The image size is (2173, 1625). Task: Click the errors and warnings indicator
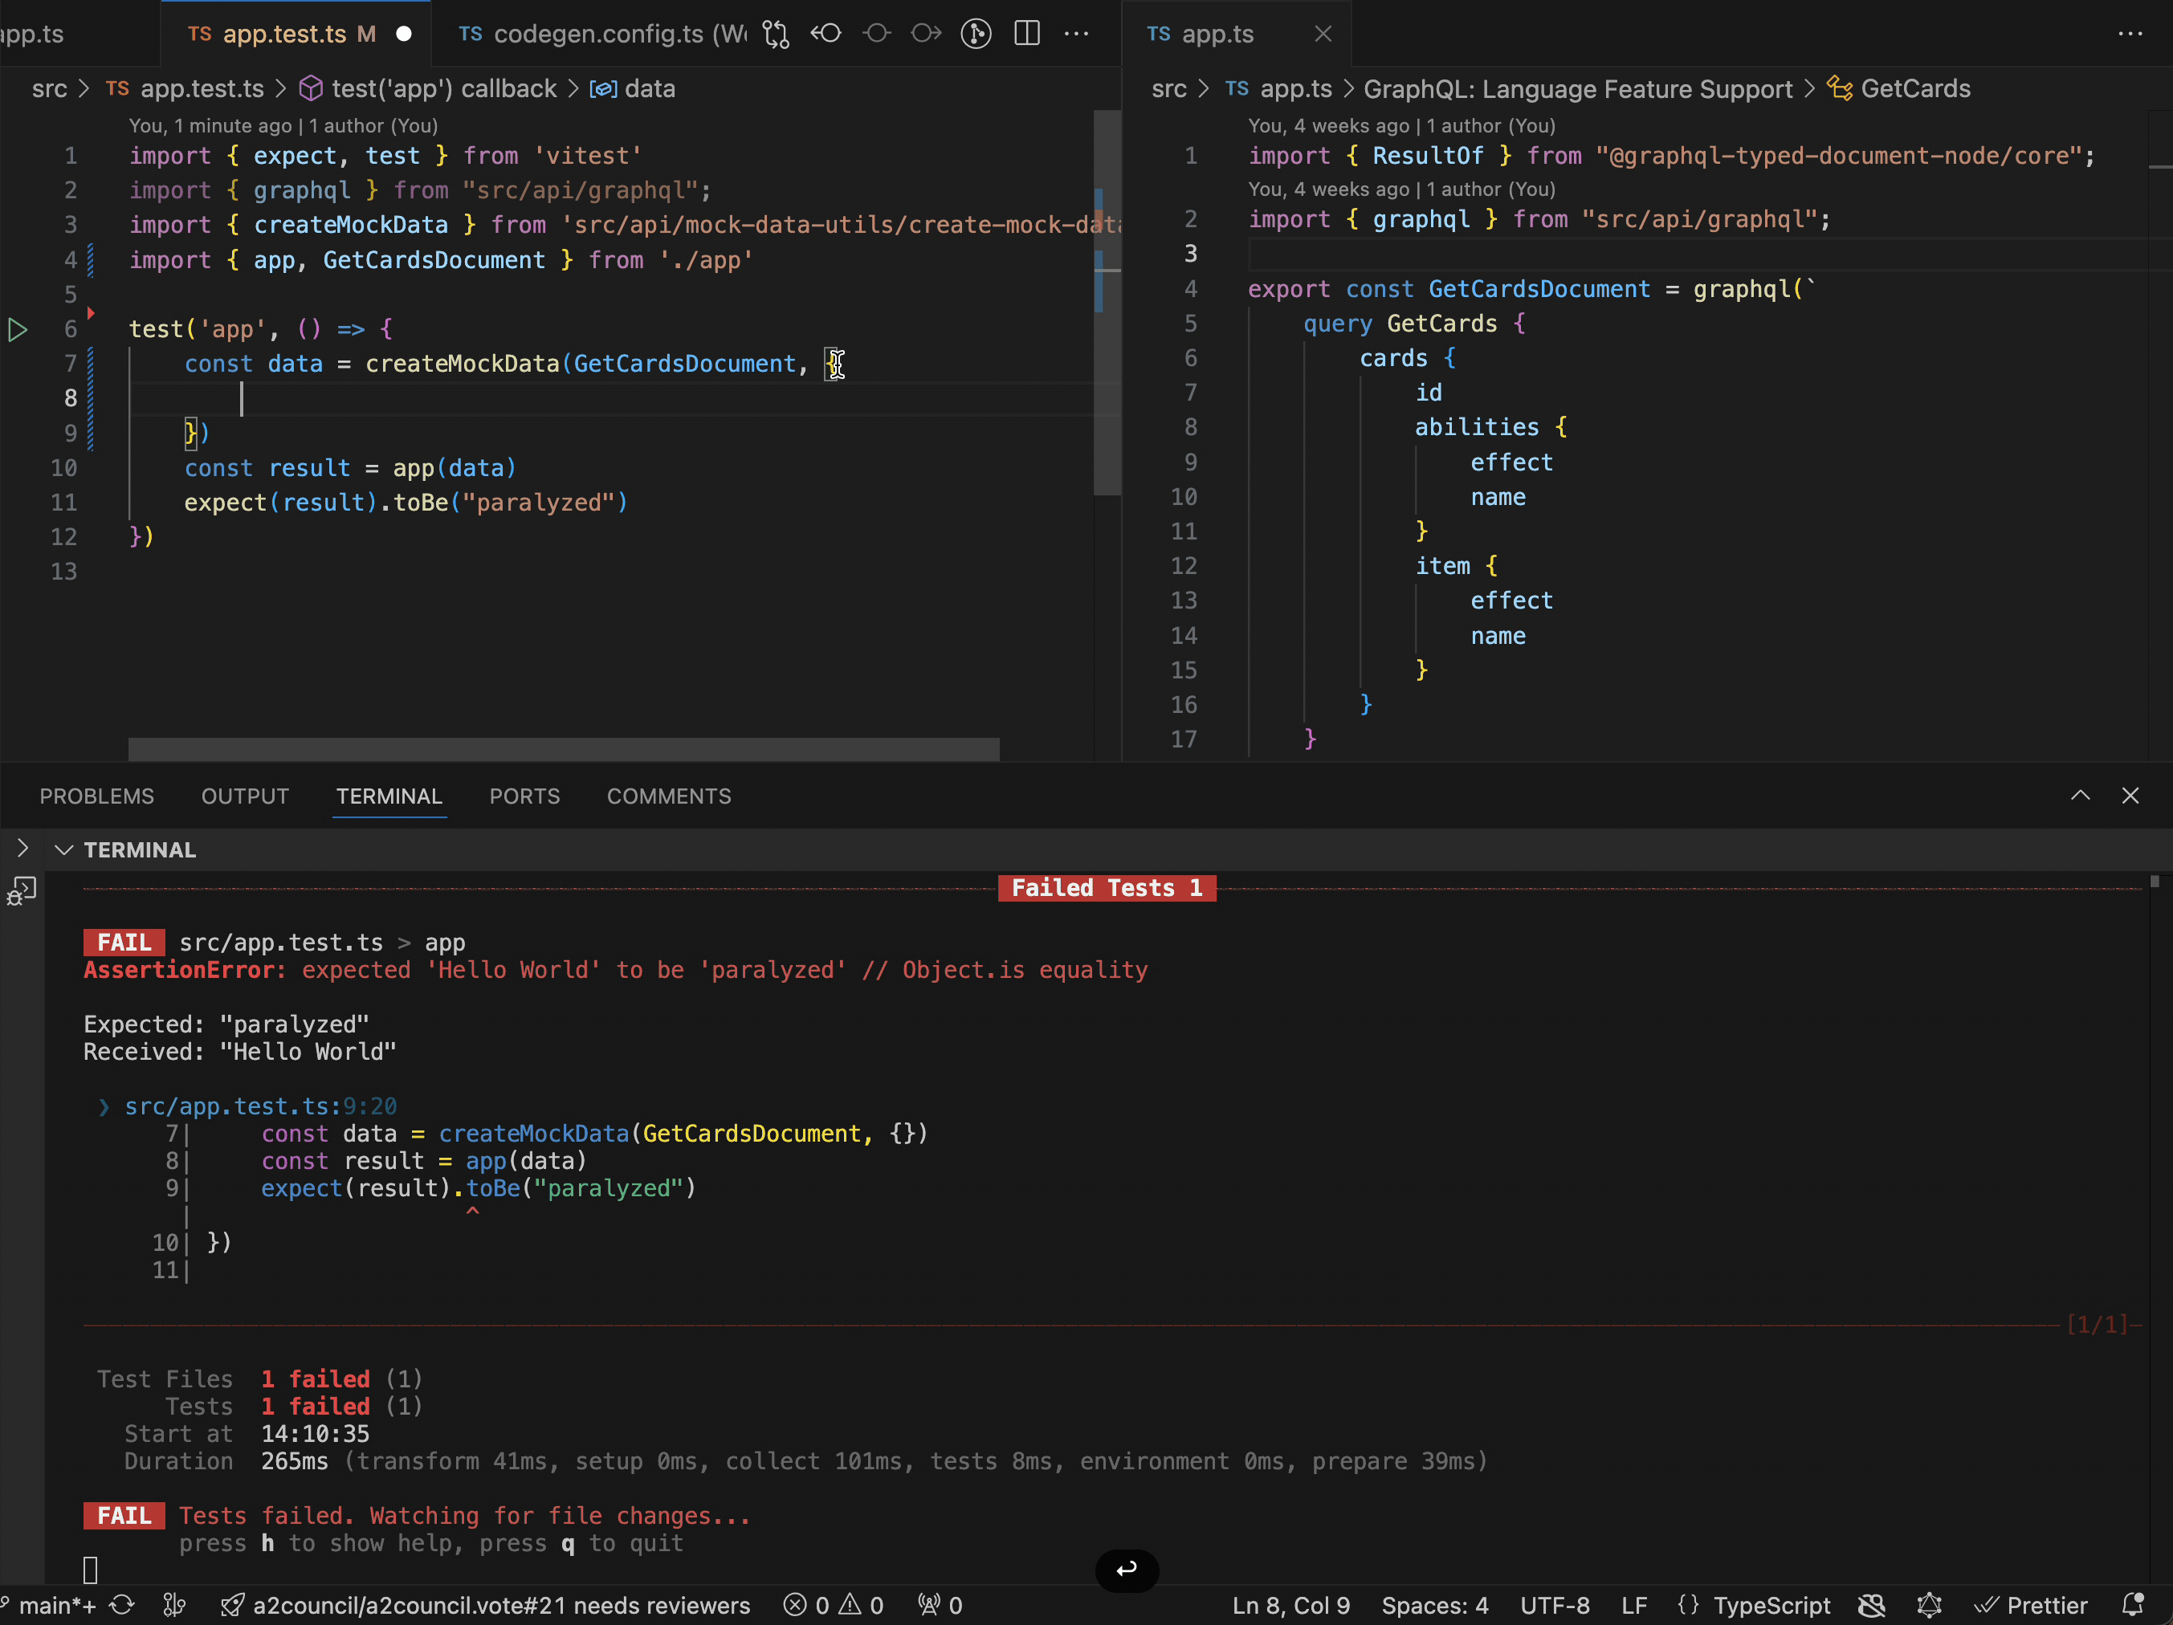[x=833, y=1606]
